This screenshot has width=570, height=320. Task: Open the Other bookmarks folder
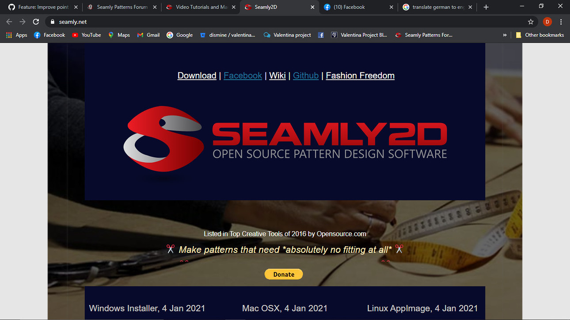click(540, 35)
